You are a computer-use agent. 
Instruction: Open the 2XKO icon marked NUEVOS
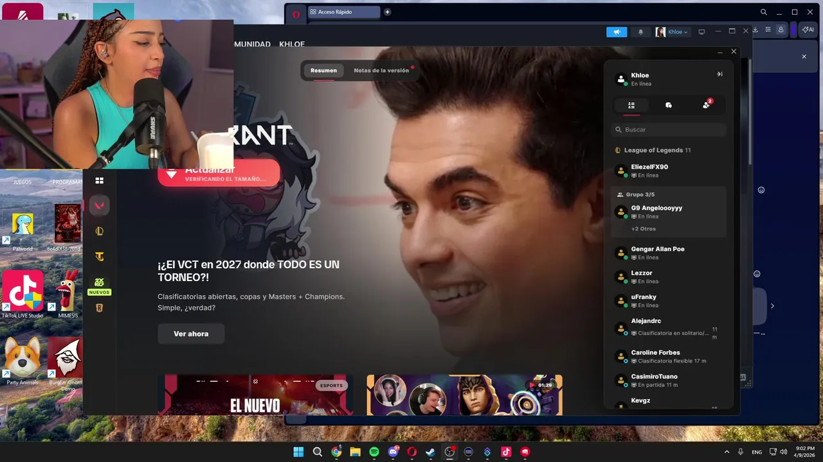(99, 286)
